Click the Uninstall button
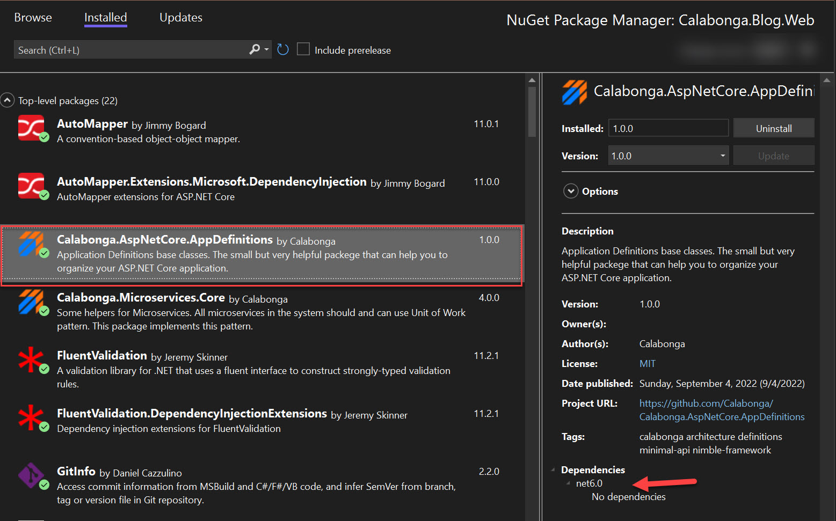This screenshot has height=521, width=836. 774,128
